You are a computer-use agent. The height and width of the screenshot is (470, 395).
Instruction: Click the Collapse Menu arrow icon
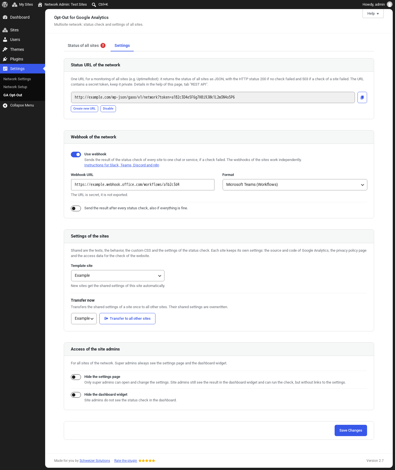point(5,105)
